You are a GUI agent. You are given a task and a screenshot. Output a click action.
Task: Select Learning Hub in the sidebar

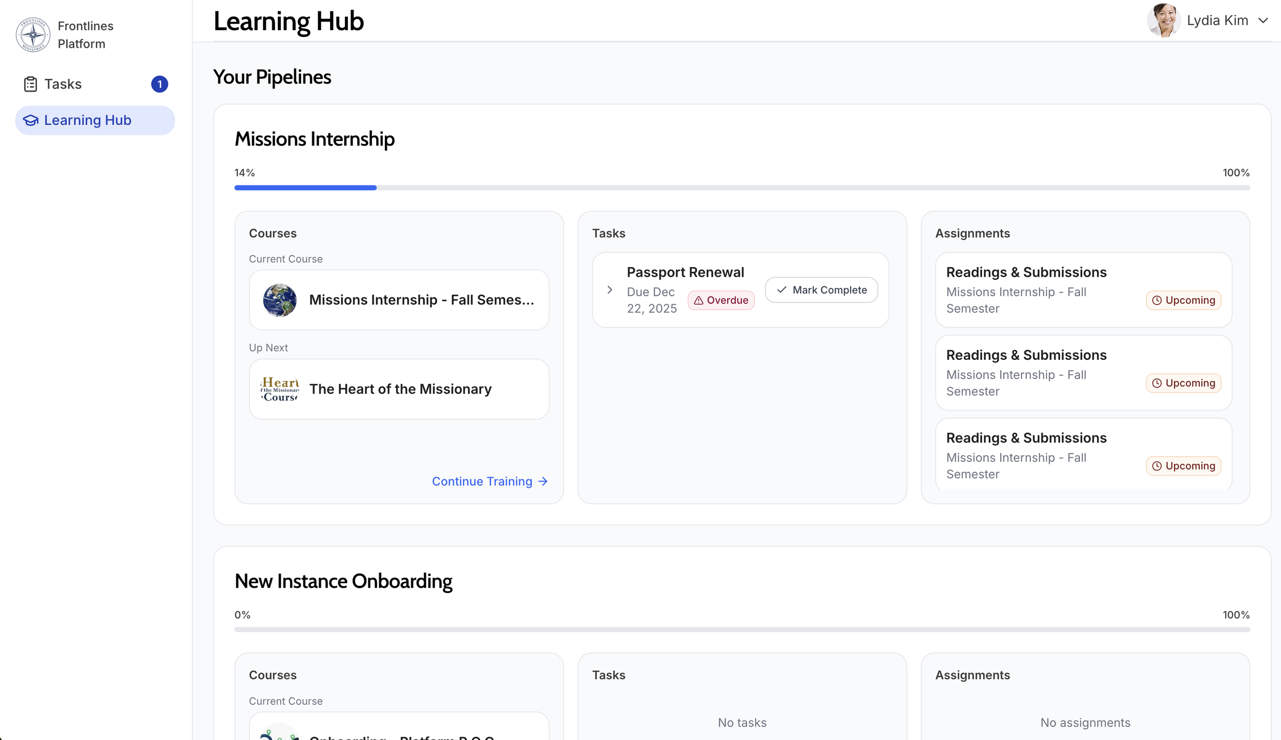(95, 120)
